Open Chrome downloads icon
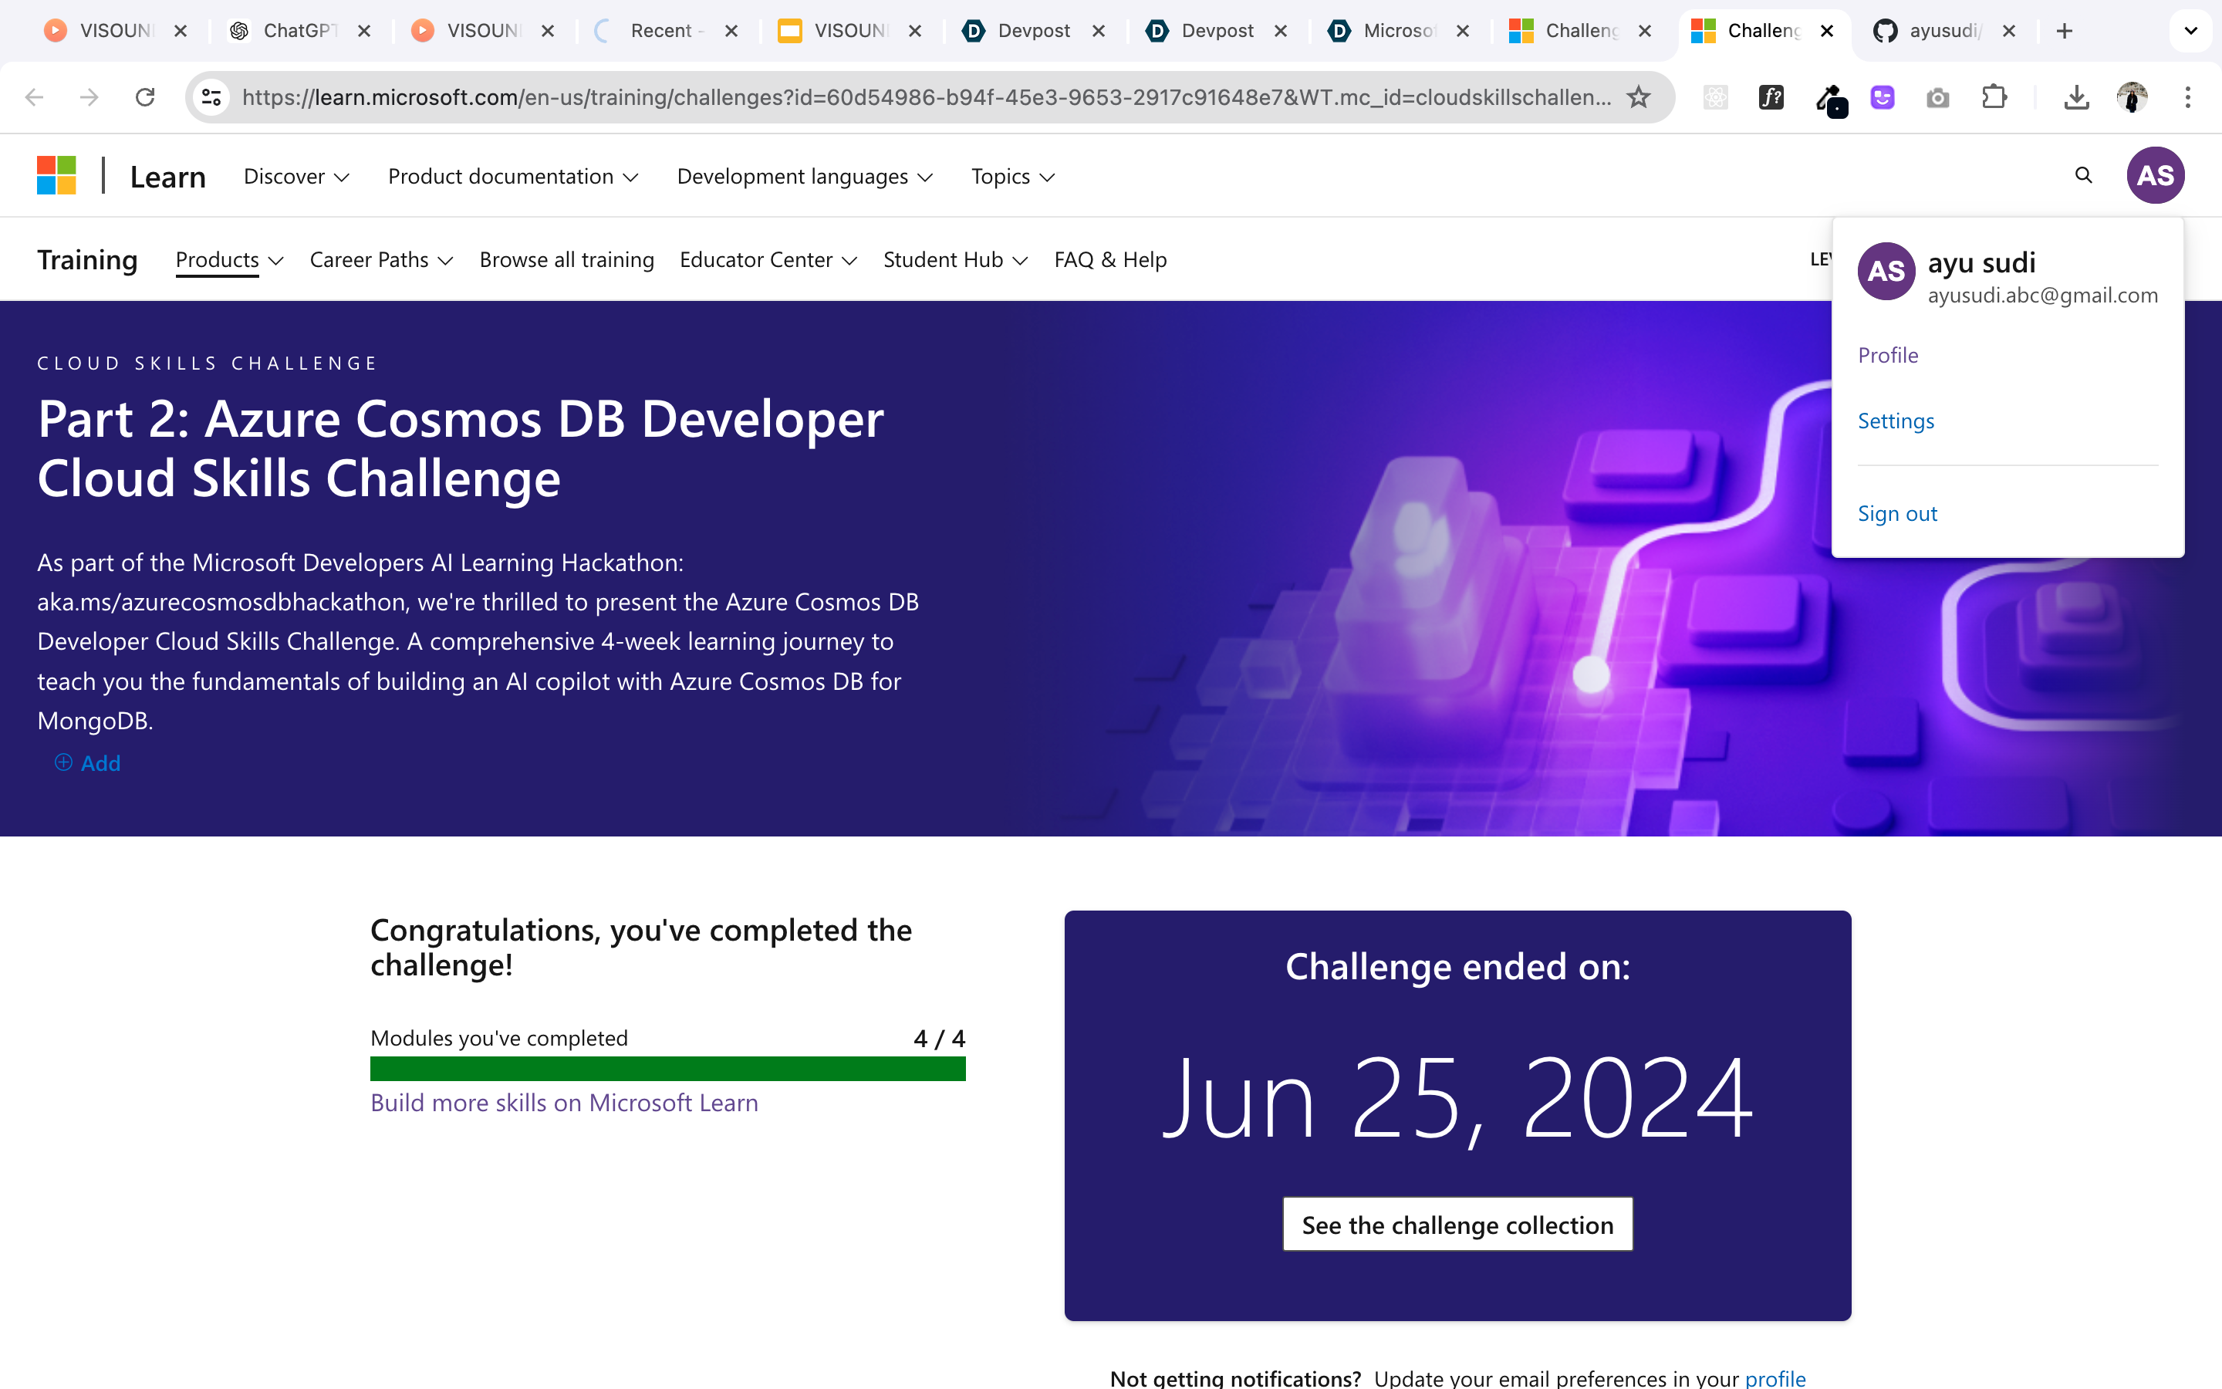2222x1389 pixels. tap(2076, 97)
